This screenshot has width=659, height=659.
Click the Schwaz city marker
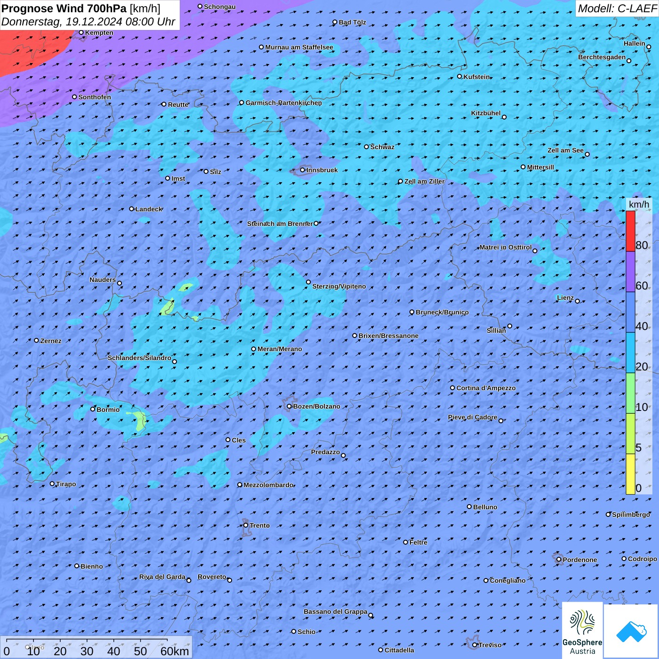point(367,147)
